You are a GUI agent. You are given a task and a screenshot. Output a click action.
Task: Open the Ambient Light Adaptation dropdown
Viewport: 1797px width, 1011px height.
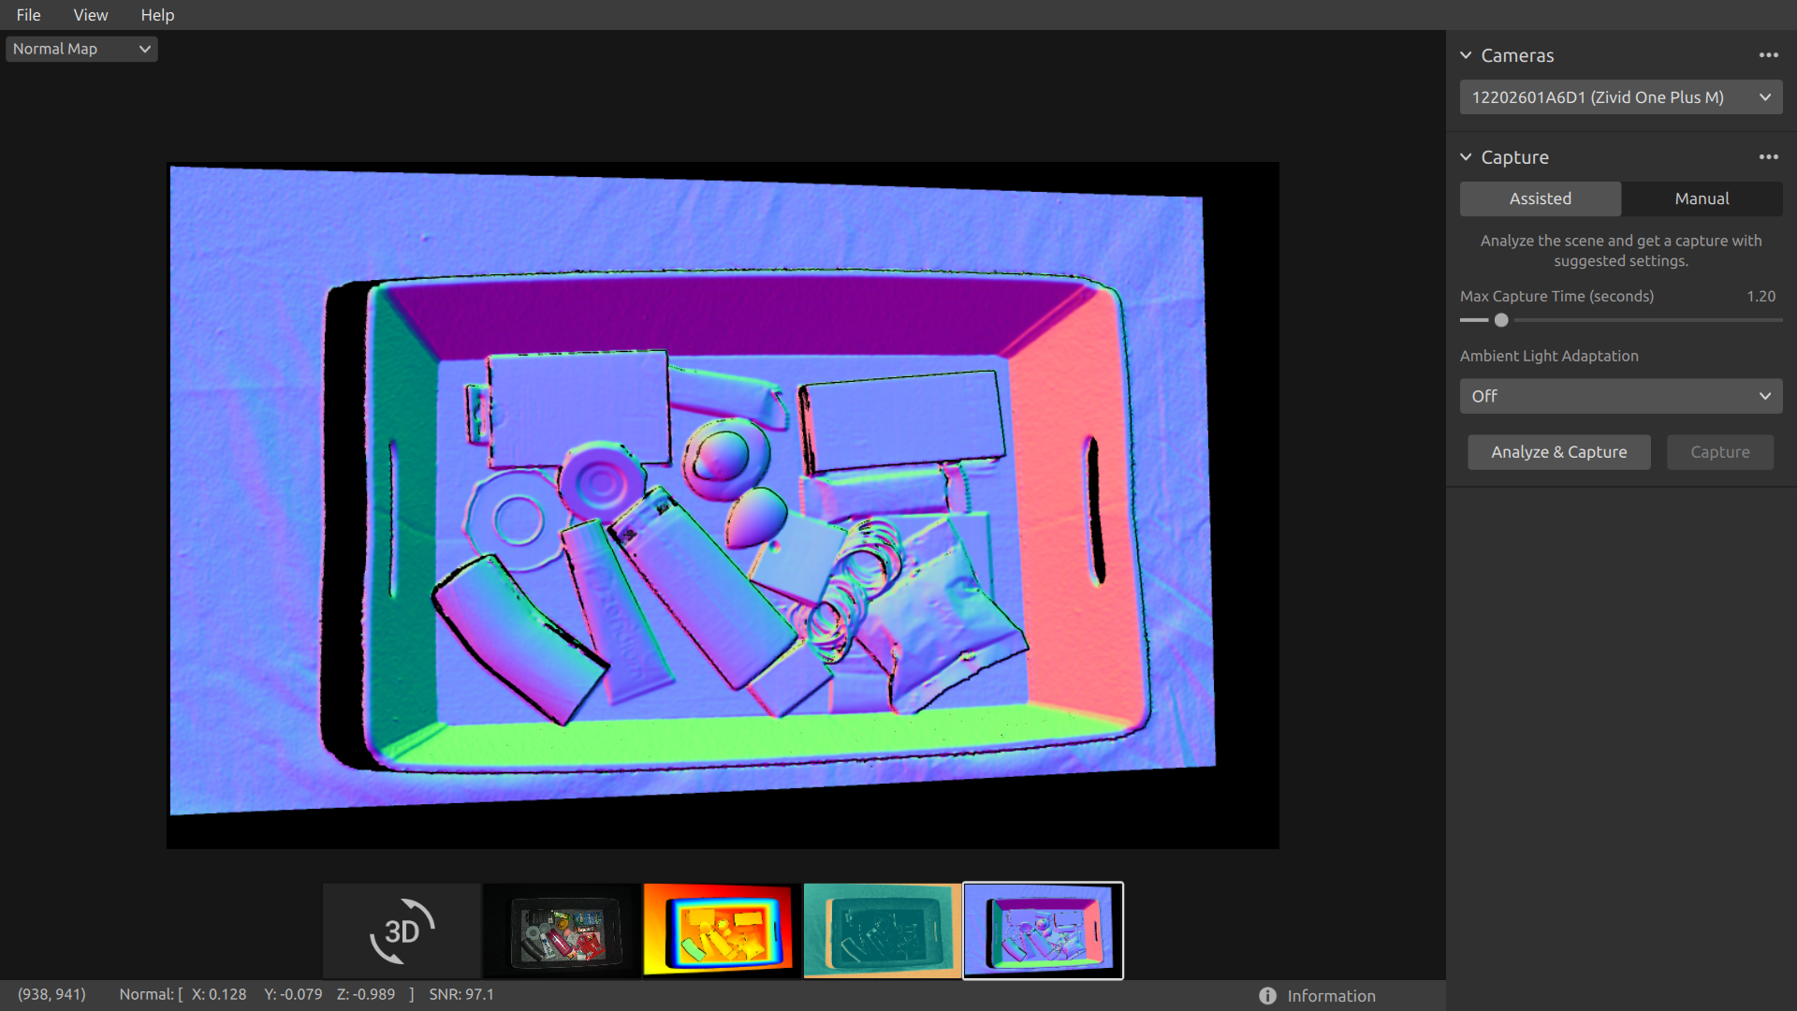coord(1620,396)
